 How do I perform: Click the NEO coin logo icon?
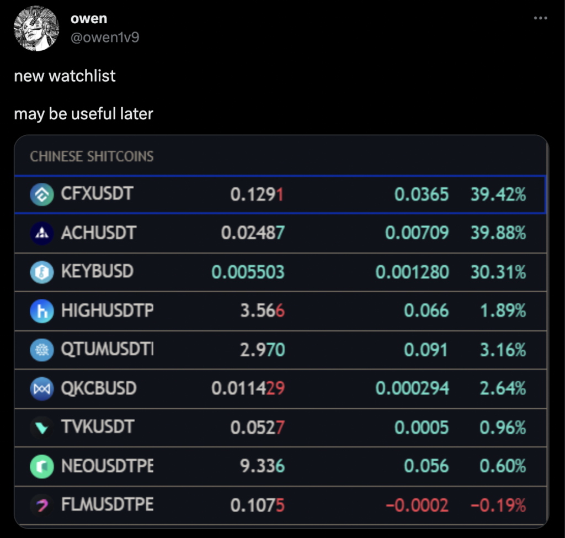click(42, 466)
